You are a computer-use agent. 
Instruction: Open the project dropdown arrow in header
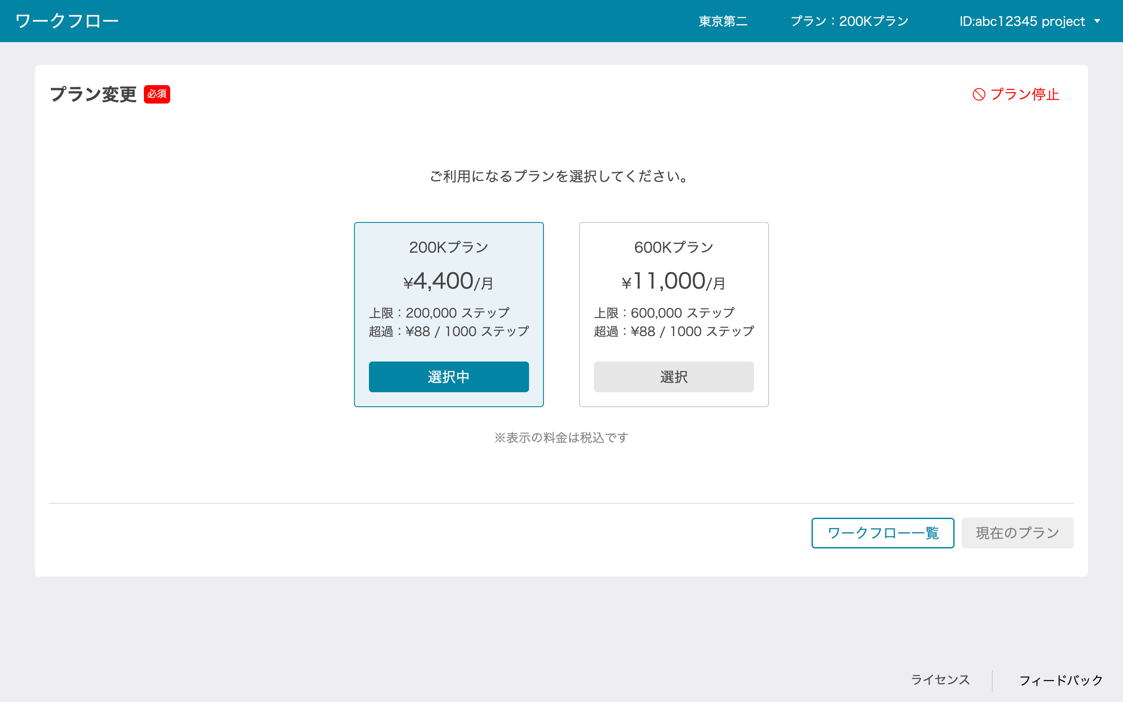point(1097,21)
